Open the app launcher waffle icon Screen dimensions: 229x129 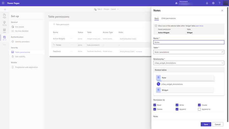tap(3, 3)
